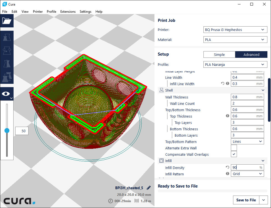
Task: Open a file with the folder icon
Action: point(7,21)
